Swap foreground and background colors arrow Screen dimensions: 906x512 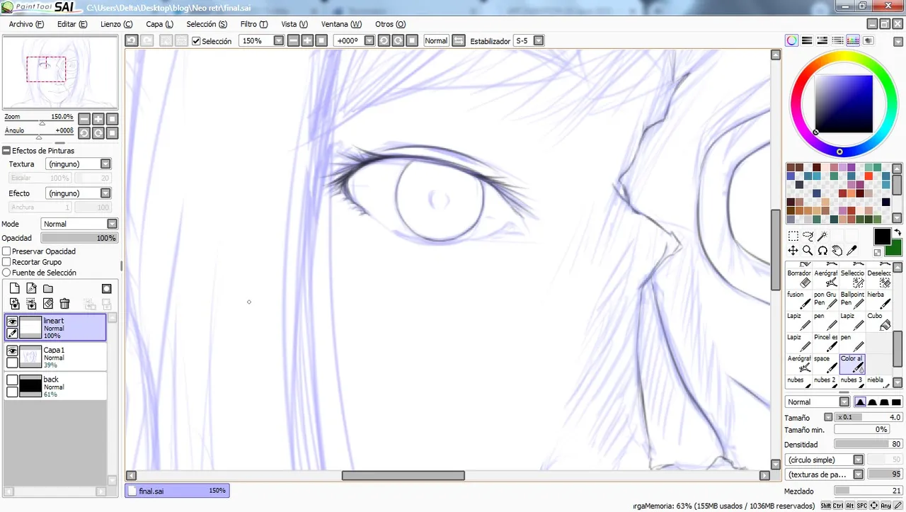(x=898, y=232)
